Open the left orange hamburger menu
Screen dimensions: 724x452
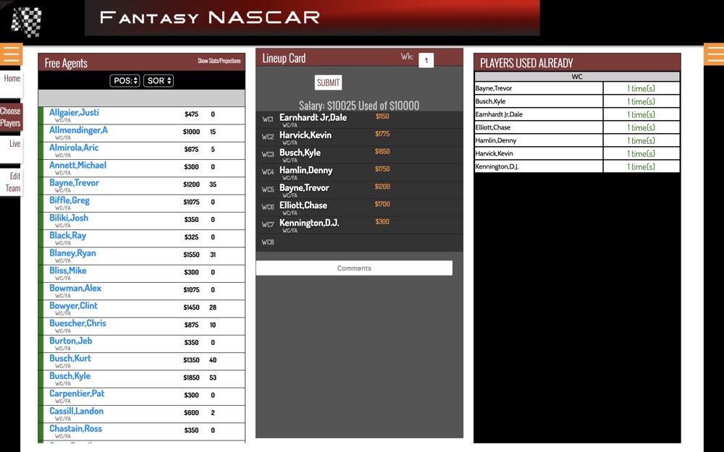pos(11,54)
